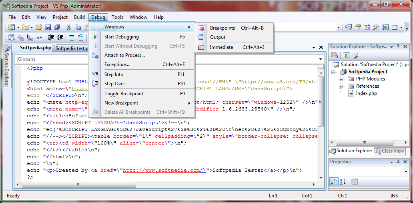Click the Display Quick Info icon
This screenshot has width=413, height=203.
click(x=30, y=37)
